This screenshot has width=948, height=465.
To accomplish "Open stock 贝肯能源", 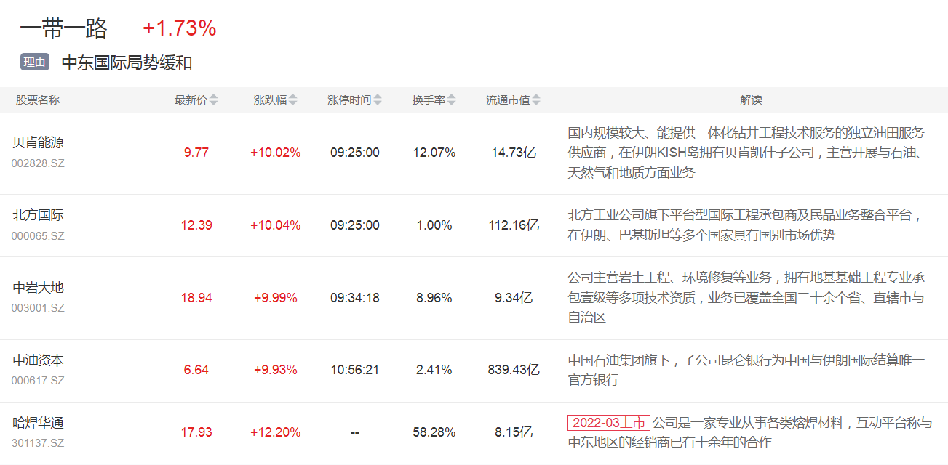I will click(x=39, y=142).
